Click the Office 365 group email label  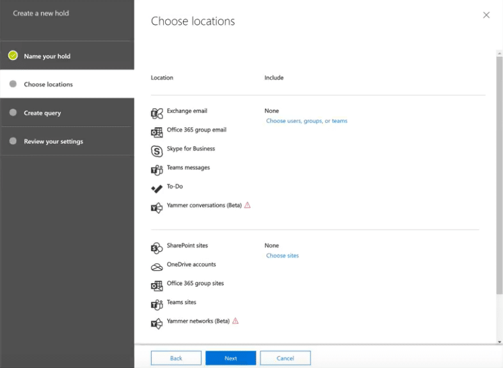(196, 130)
